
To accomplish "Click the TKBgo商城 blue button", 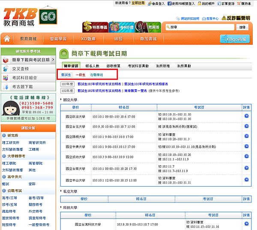I will [x=235, y=39].
